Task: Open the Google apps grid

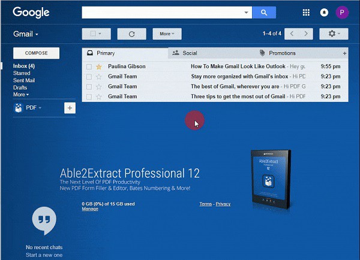Action: 306,13
